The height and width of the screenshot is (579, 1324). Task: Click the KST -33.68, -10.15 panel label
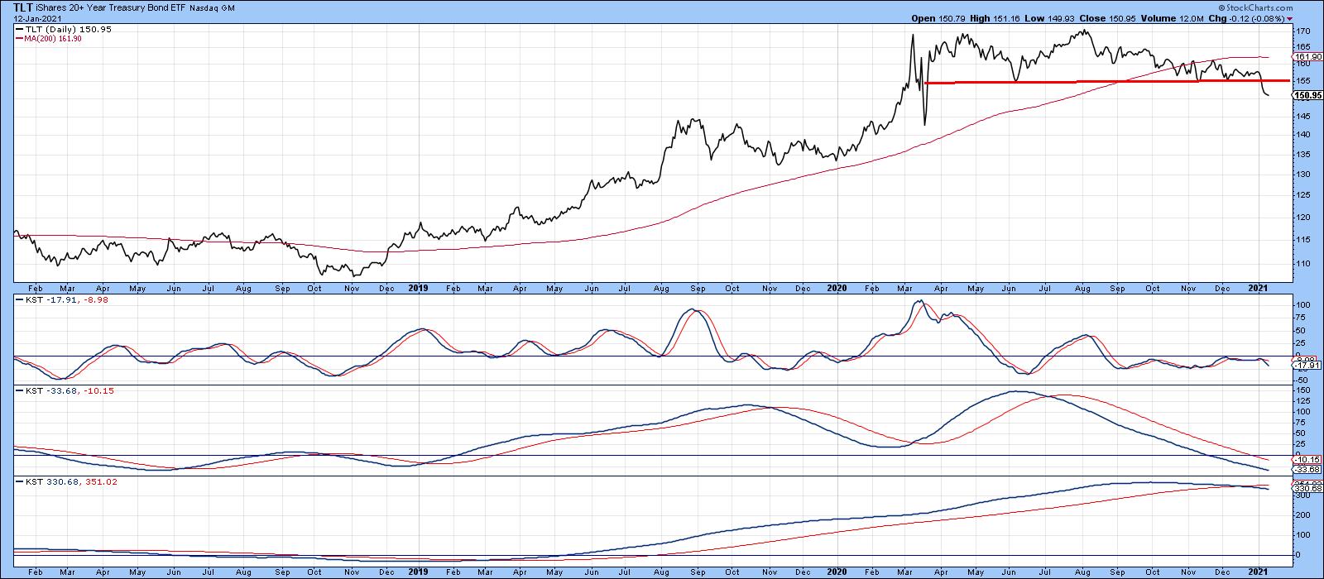pos(62,390)
